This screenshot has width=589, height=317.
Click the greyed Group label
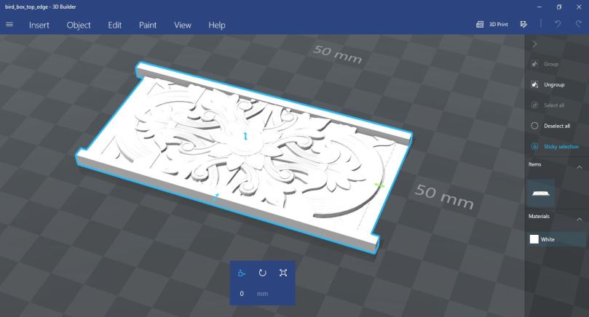(551, 64)
